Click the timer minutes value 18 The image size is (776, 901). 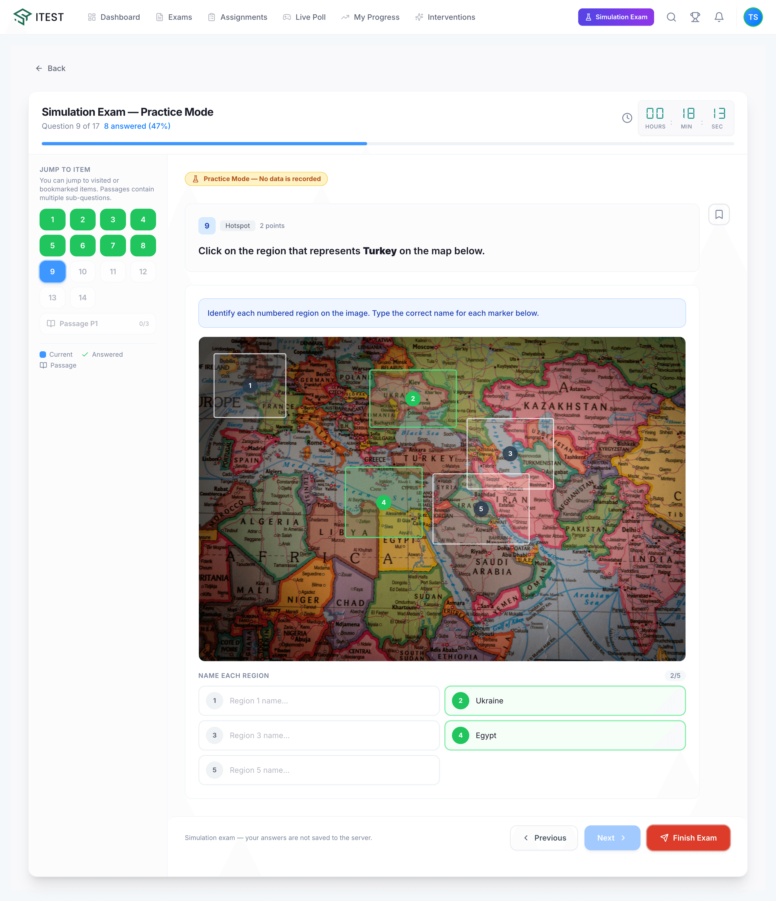pyautogui.click(x=688, y=114)
